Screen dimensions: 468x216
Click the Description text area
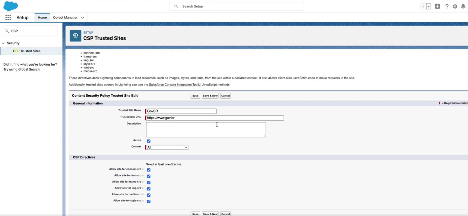tap(206, 130)
